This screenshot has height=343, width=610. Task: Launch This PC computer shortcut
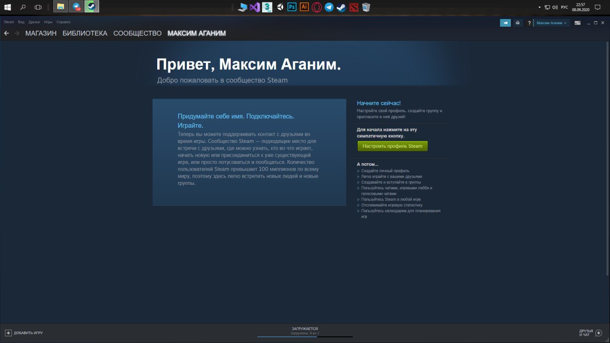coord(243,7)
